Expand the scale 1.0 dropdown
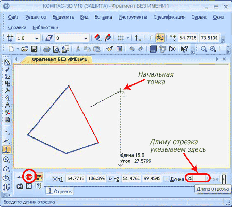Image resolution: width=232 pixels, height=207 pixels. click(37, 38)
